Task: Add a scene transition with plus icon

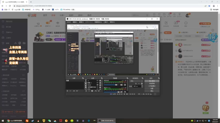Action: [136, 84]
